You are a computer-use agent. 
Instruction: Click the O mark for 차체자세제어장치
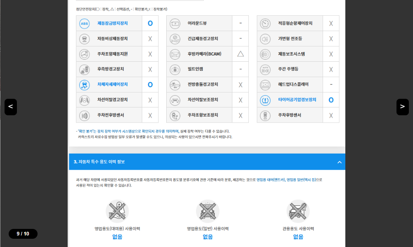150,85
